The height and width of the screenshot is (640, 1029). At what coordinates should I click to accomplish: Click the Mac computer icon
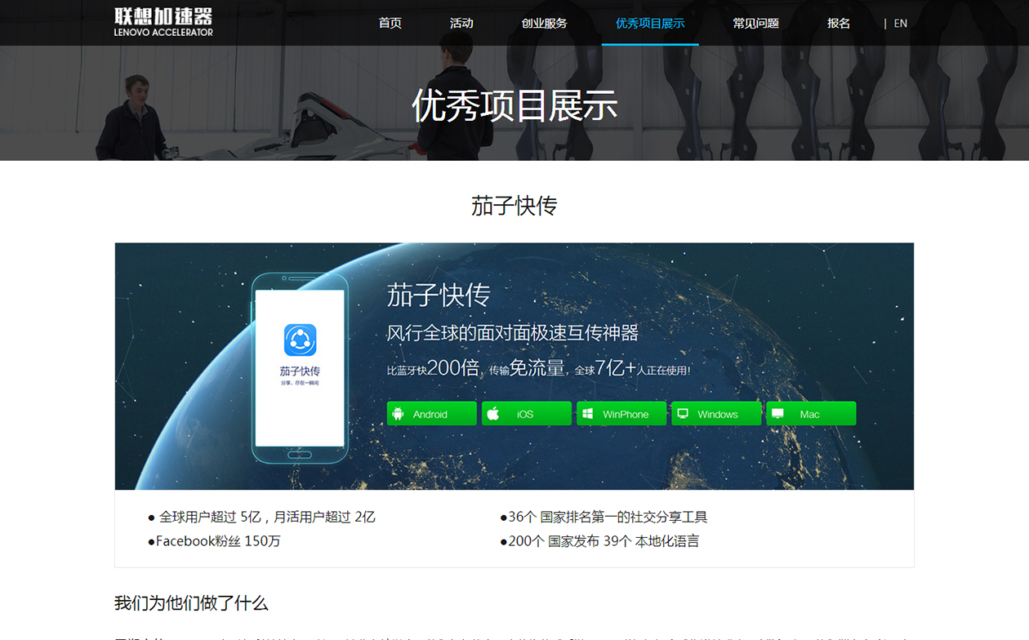pyautogui.click(x=777, y=414)
